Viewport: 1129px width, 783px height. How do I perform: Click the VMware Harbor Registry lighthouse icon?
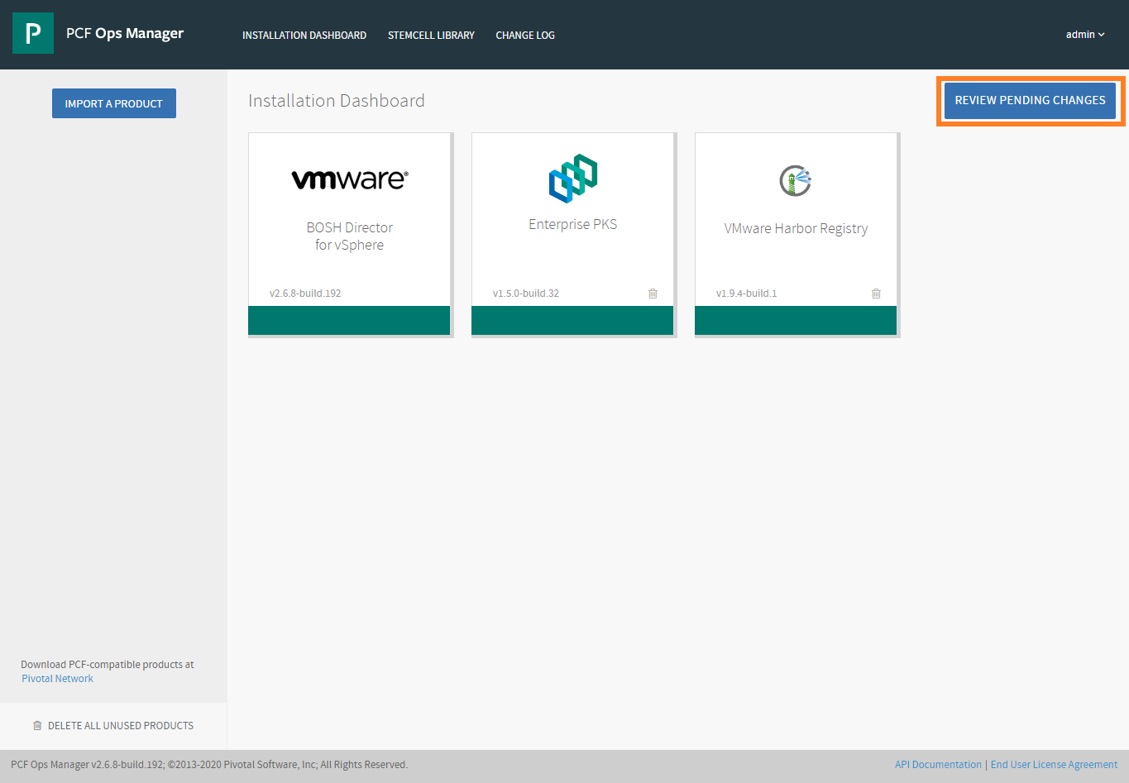[x=795, y=180]
